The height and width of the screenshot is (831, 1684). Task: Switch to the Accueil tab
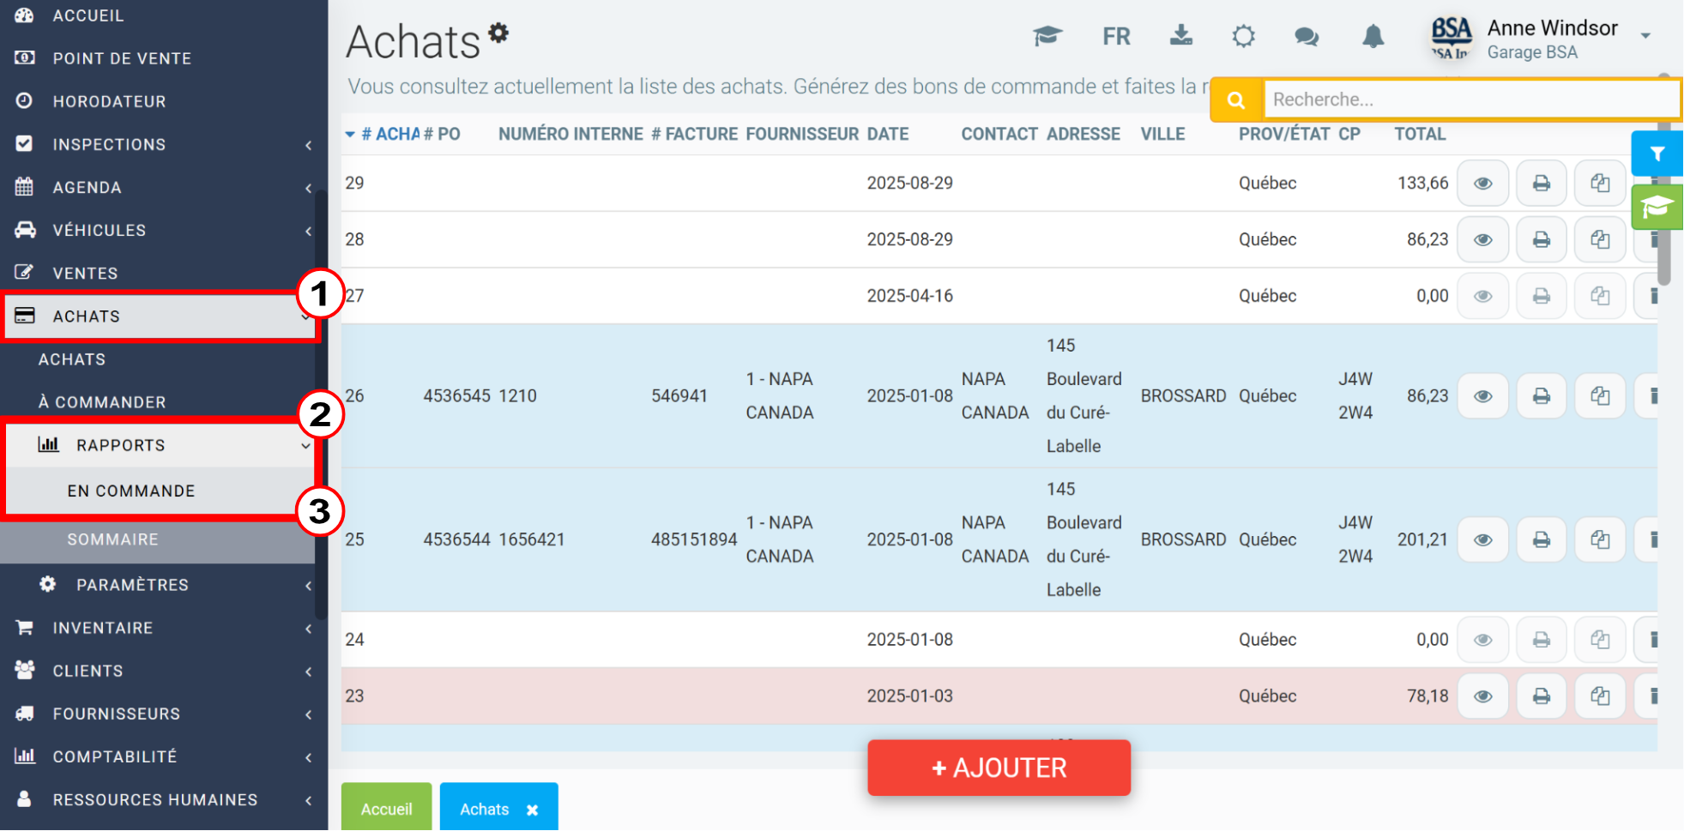(x=387, y=807)
